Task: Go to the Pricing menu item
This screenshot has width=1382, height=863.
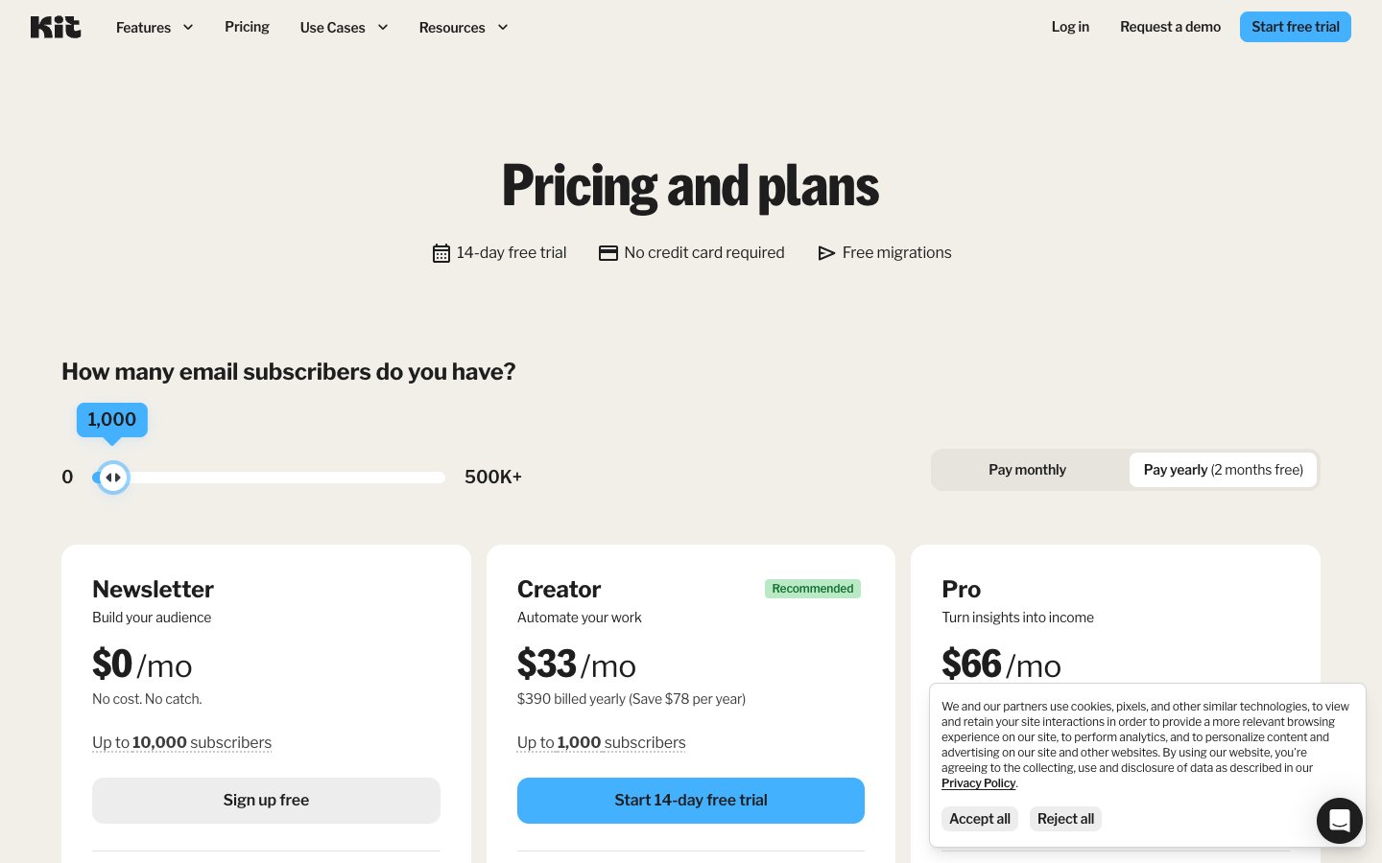Action: pos(247,27)
